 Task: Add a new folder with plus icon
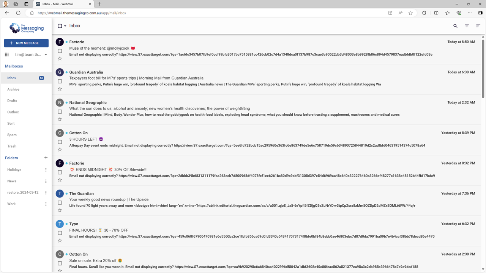click(46, 158)
